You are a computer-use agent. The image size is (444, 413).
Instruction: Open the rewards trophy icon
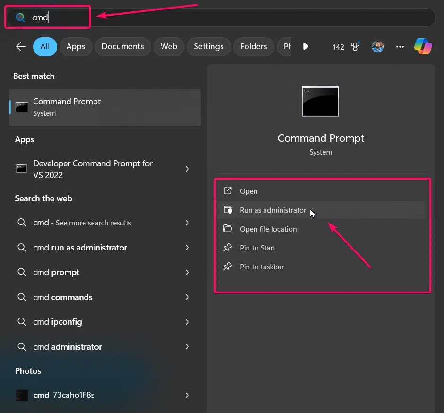[355, 46]
